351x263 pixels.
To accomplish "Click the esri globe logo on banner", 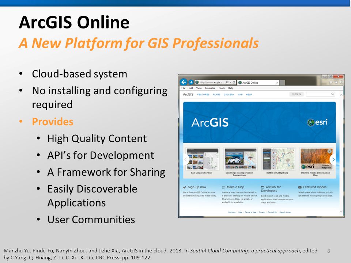I will [x=318, y=122].
